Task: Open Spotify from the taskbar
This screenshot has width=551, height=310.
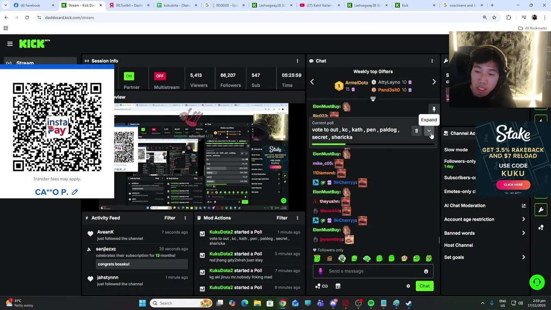Action: [371, 303]
